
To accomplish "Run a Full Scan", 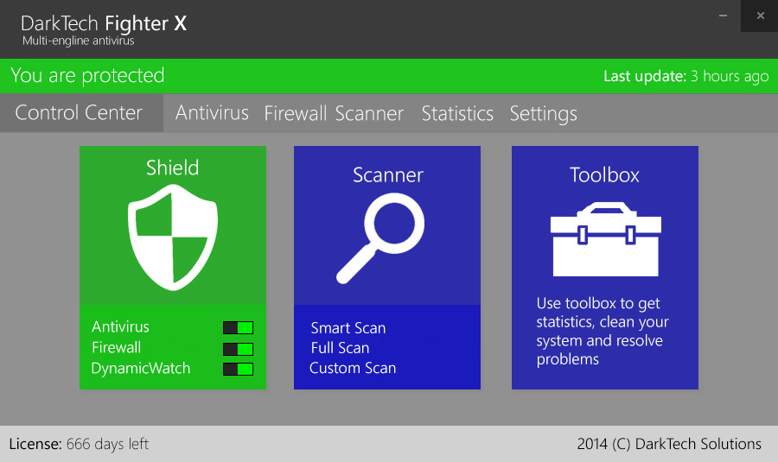I will coord(340,348).
